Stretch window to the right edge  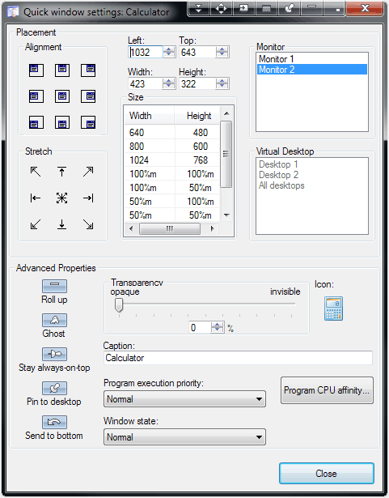tap(88, 198)
